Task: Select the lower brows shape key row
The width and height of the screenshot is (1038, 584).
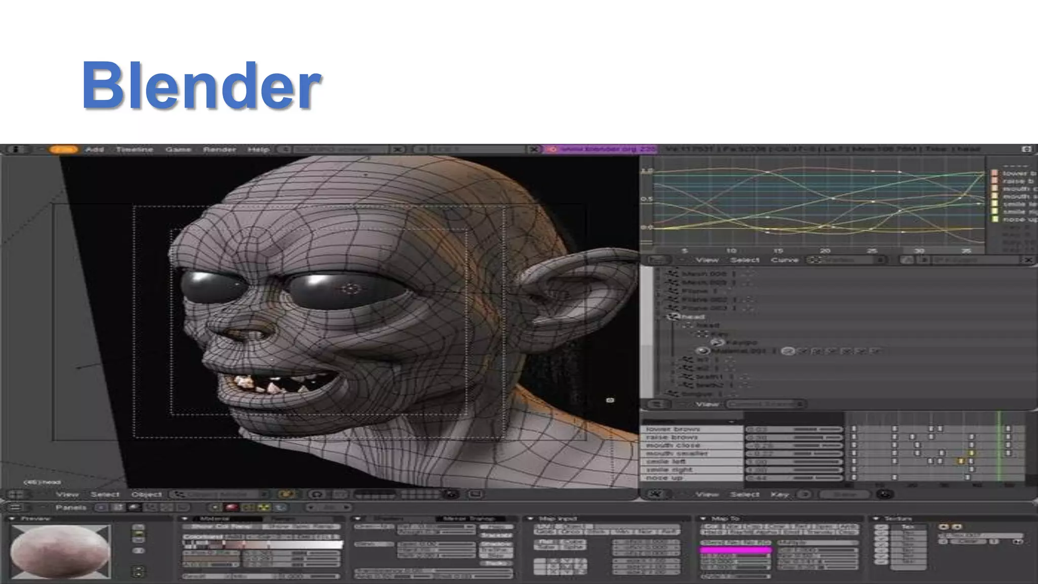Action: click(692, 429)
